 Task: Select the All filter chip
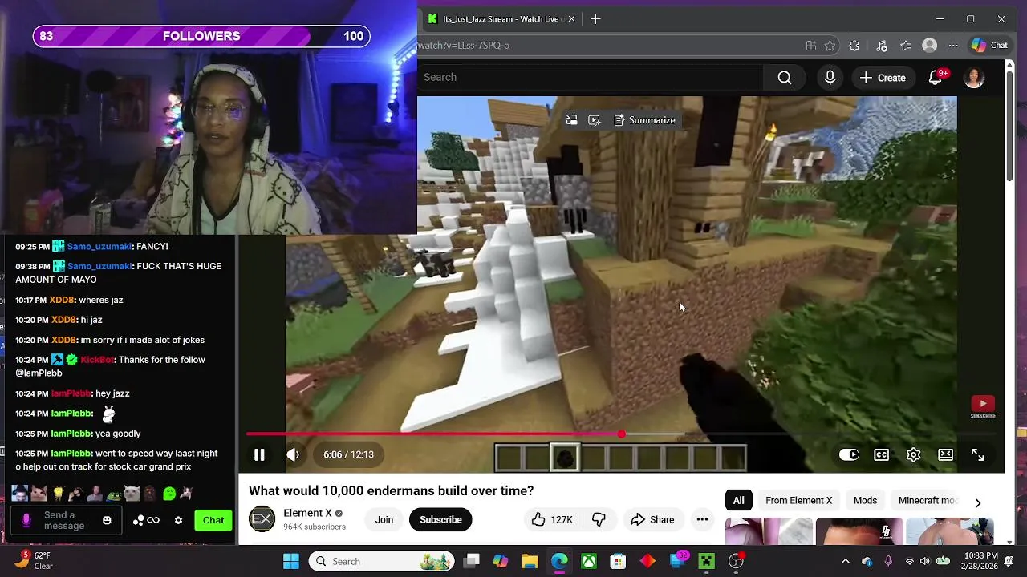click(x=738, y=500)
